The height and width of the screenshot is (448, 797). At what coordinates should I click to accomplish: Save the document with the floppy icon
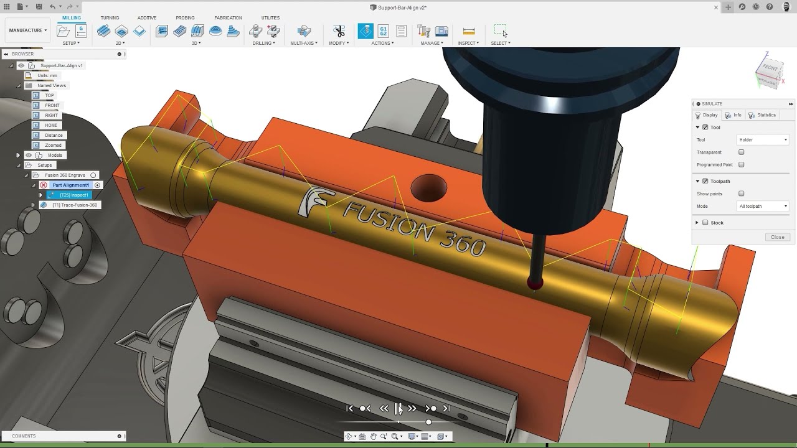(x=39, y=7)
